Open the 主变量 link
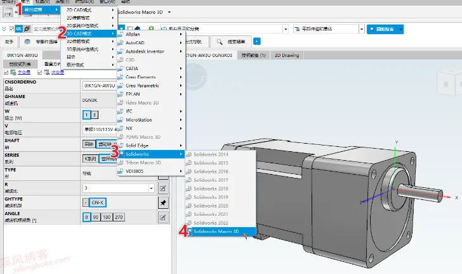This screenshot has width=462, height=274. point(24,72)
